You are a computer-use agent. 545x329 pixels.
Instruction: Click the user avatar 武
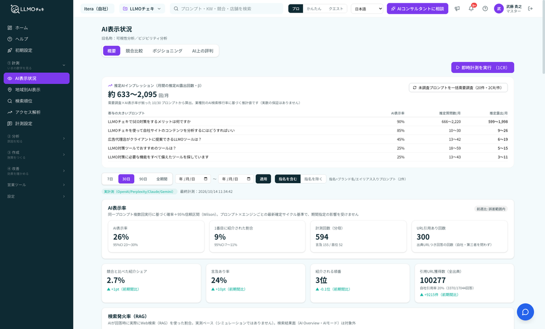[499, 9]
